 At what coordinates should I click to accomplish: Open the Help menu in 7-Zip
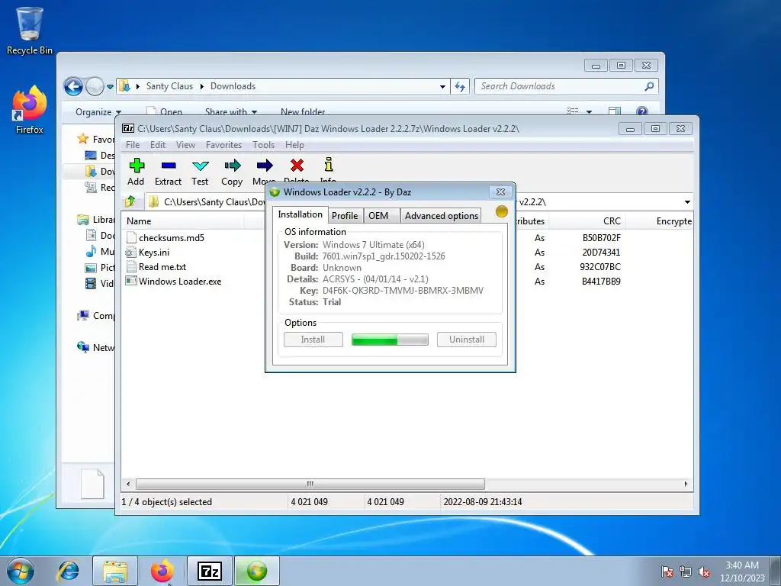(x=294, y=144)
